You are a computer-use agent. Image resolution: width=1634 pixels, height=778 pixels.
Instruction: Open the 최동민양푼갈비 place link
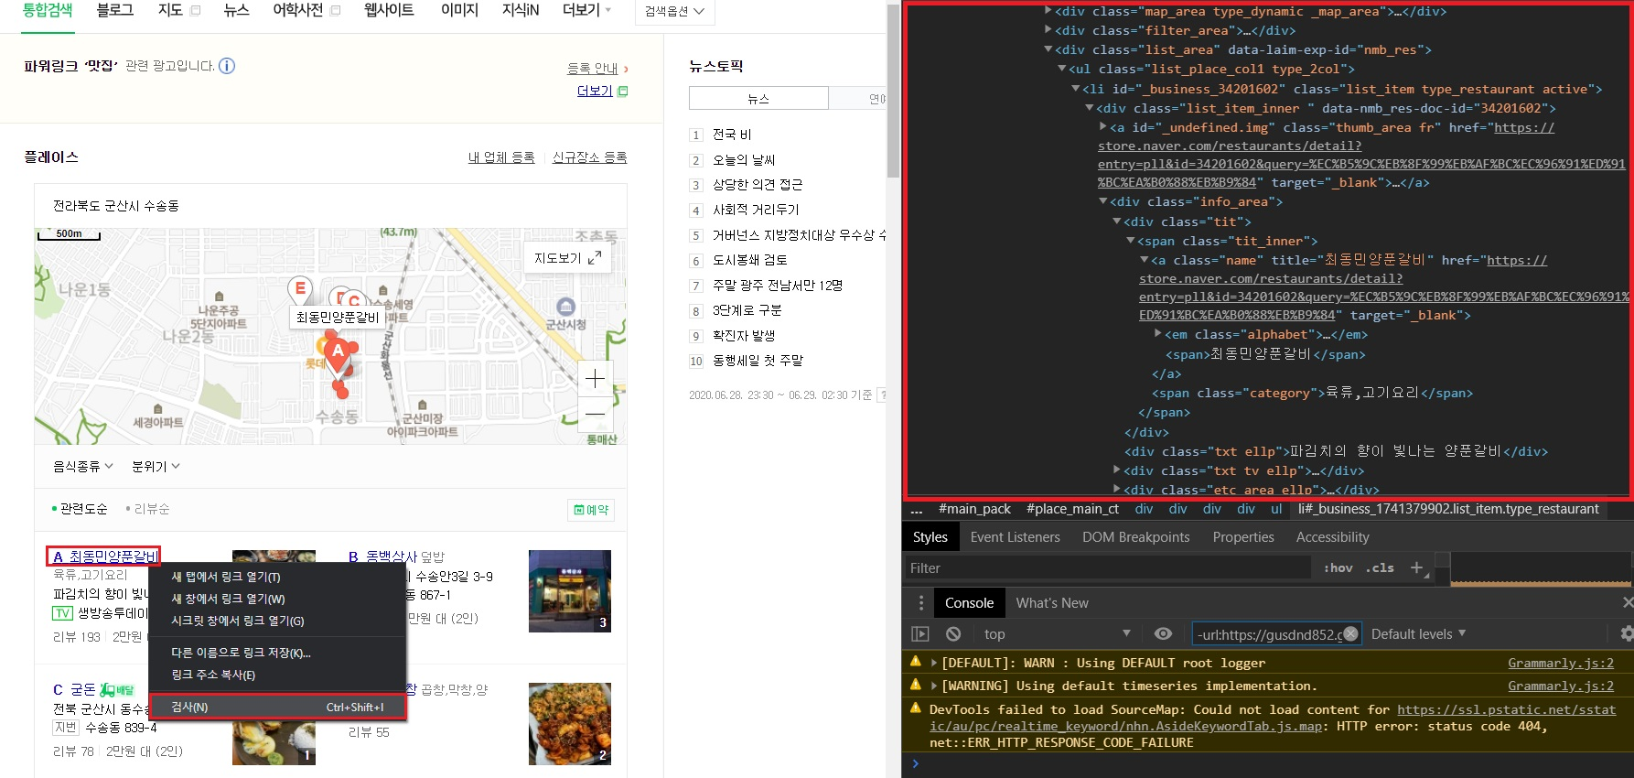pyautogui.click(x=113, y=556)
